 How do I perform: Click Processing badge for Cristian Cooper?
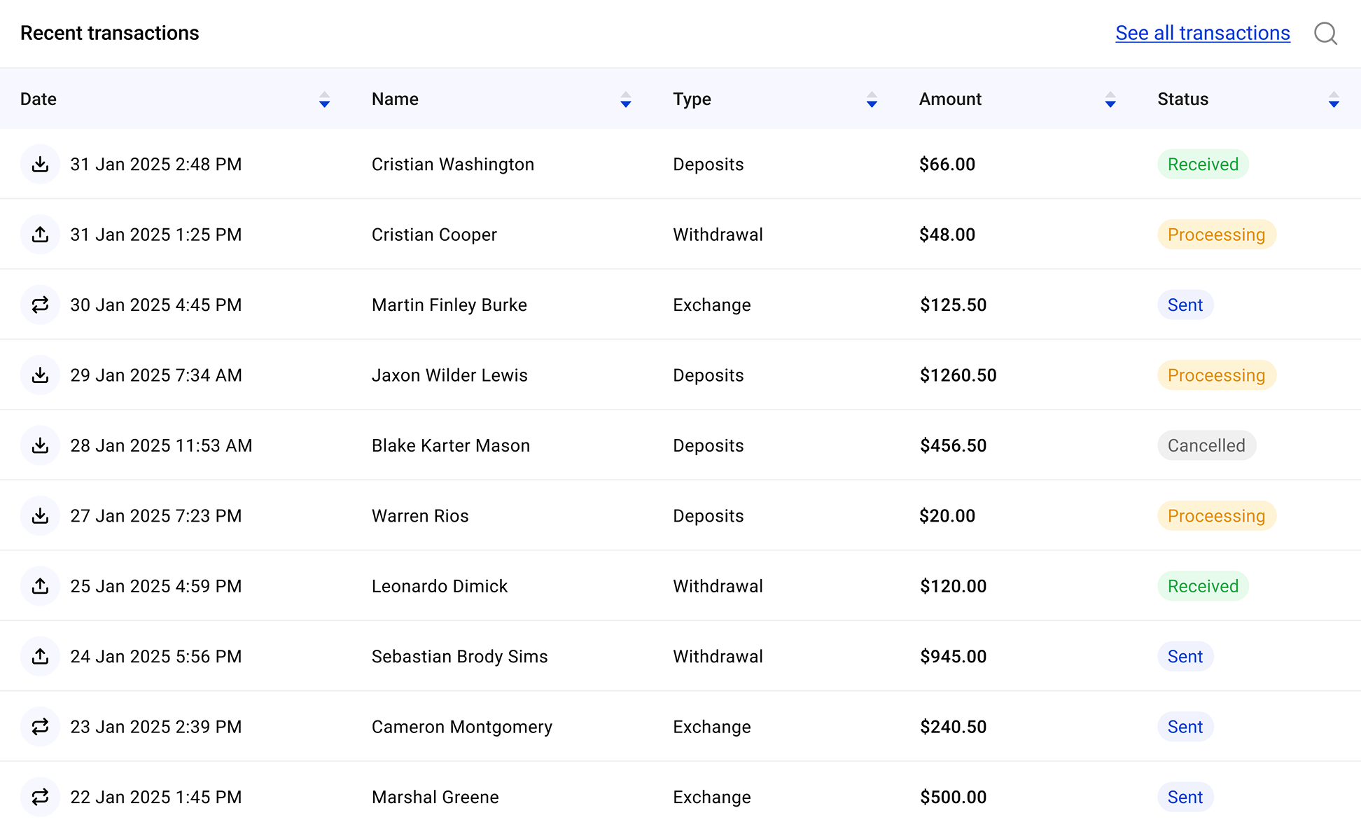point(1216,235)
